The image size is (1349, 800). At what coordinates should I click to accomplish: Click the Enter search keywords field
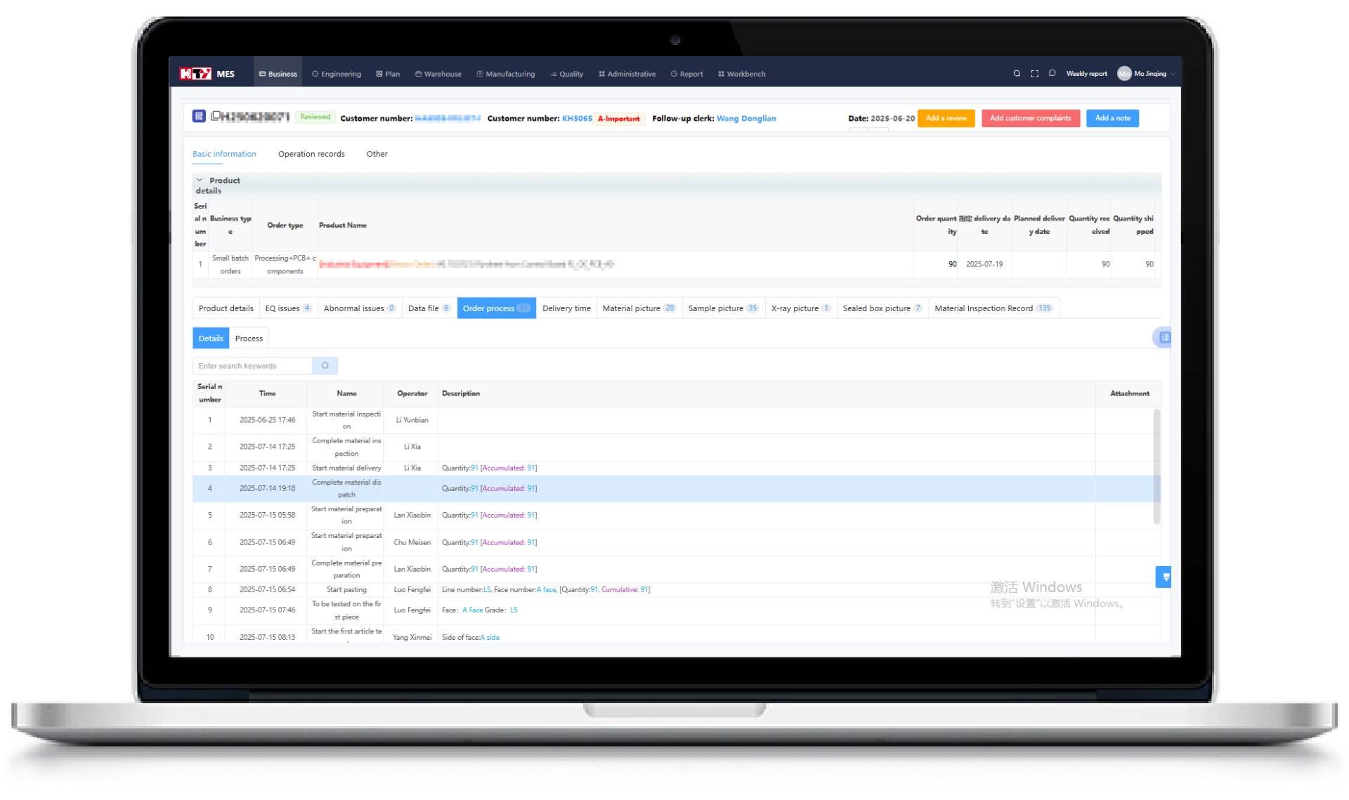pos(253,366)
